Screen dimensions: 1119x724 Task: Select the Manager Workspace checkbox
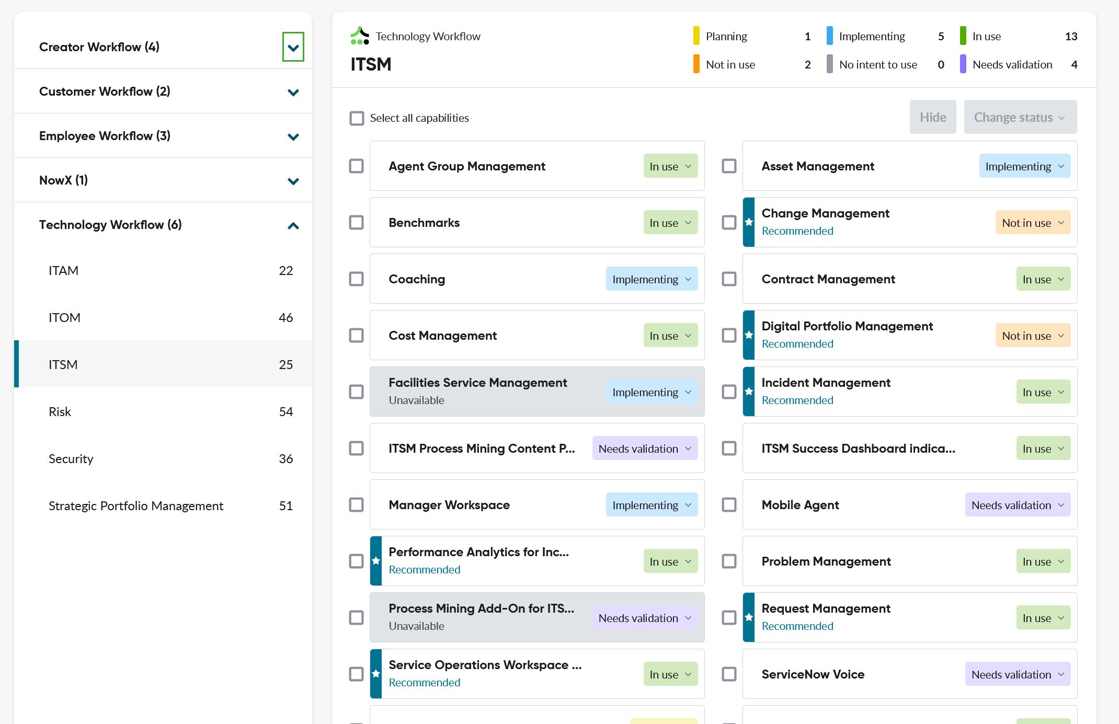(357, 505)
